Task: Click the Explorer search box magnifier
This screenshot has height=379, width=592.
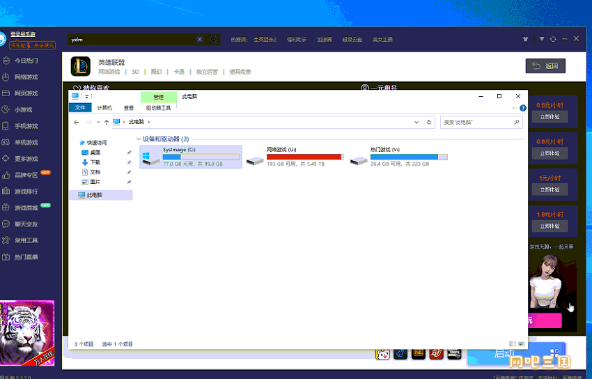Action: click(516, 122)
